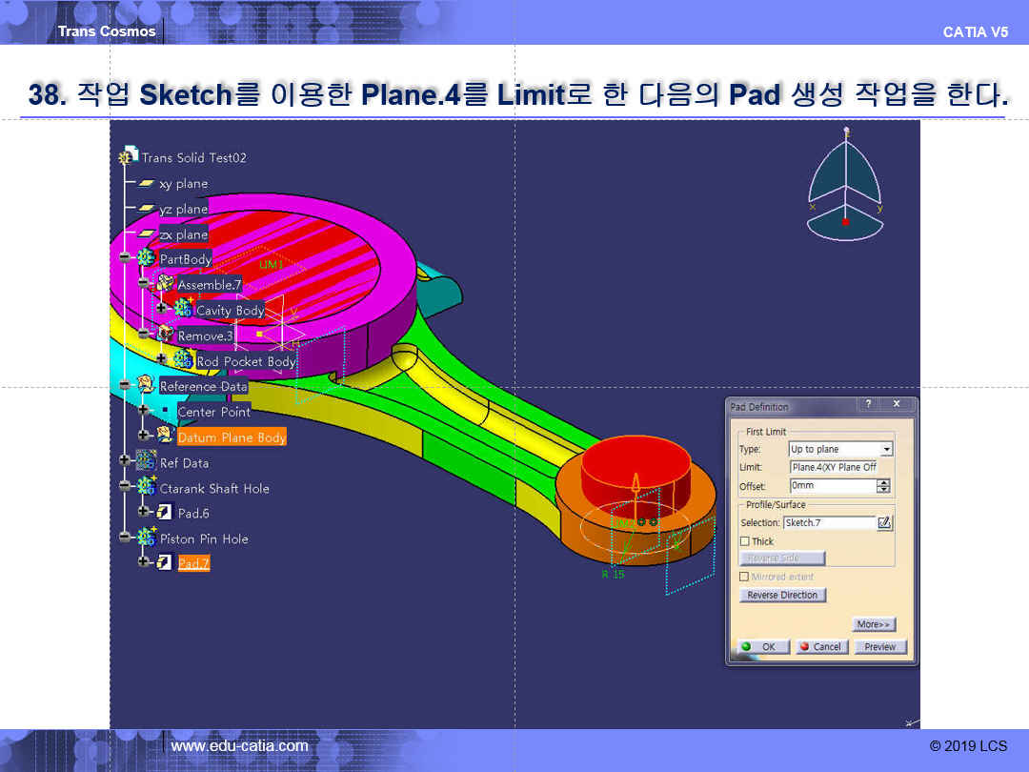Click the Offset spinner arrows
The width and height of the screenshot is (1029, 772).
pyautogui.click(x=883, y=486)
